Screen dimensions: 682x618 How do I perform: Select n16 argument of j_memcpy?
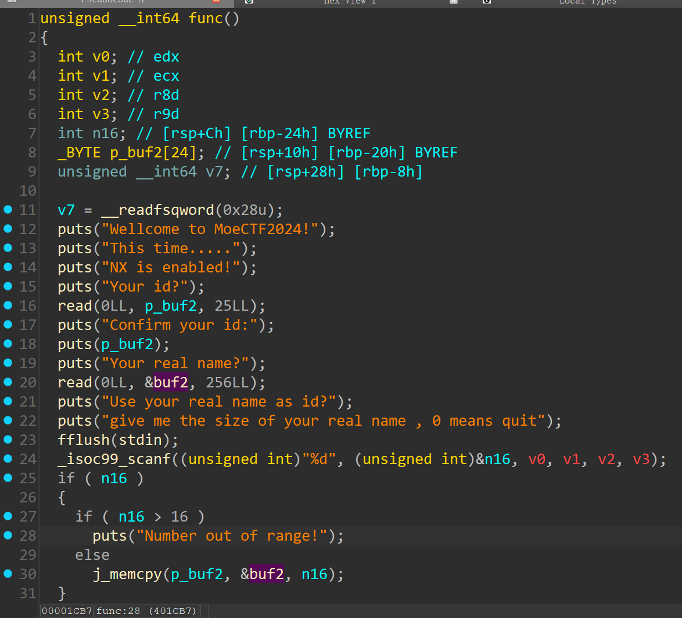tap(314, 573)
